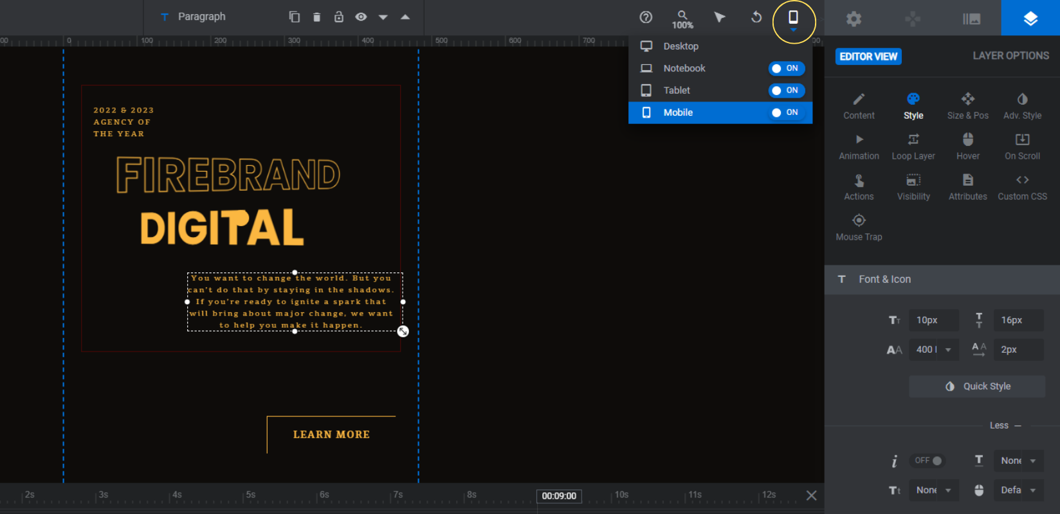Click the LEARN MORE button on canvas
The height and width of the screenshot is (514, 1060).
tap(331, 435)
